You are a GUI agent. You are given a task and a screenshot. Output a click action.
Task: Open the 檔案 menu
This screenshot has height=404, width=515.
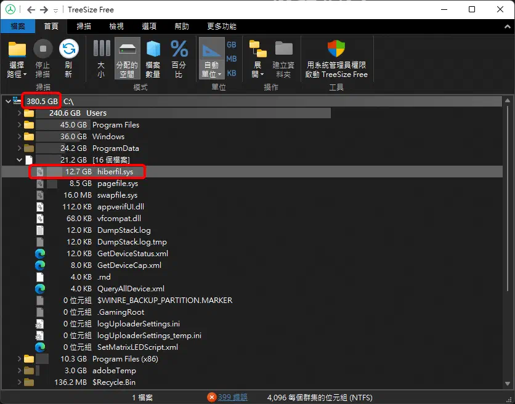tap(18, 26)
